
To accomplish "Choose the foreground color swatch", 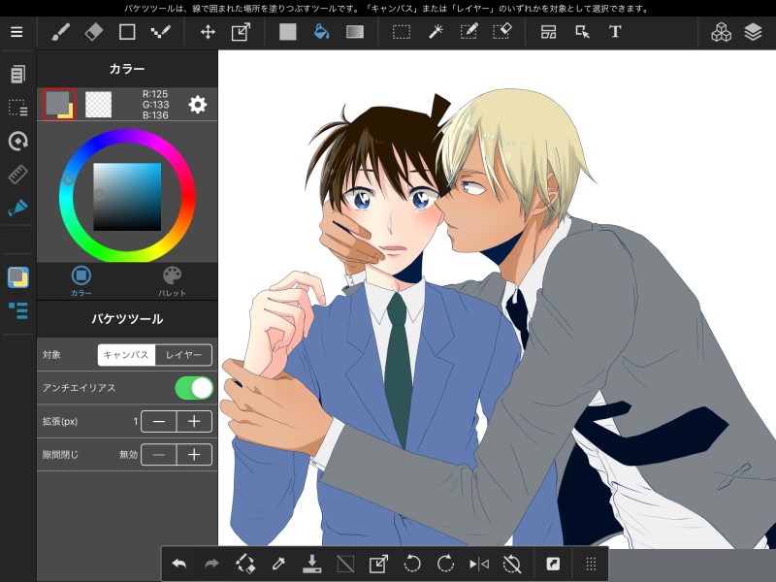I will pos(59,105).
